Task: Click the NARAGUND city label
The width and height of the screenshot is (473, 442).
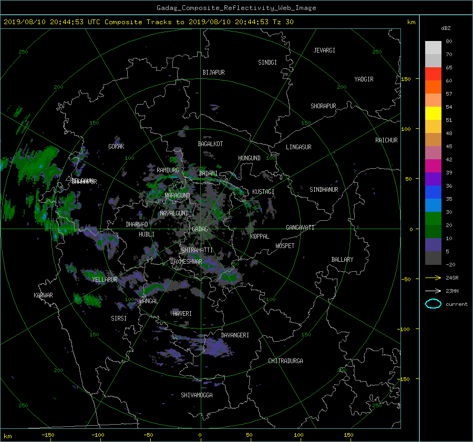Action: [x=178, y=196]
